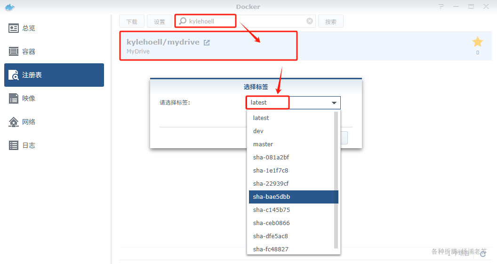Screen dimensions: 497x264
Task: Select the 注册表 registry section
Action: click(54, 75)
